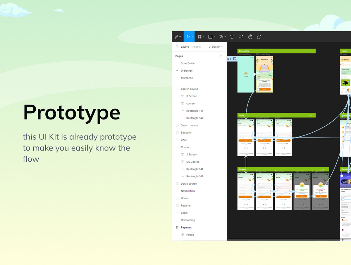Select the Move tool arrow
This screenshot has width=351, height=265.
click(x=188, y=37)
